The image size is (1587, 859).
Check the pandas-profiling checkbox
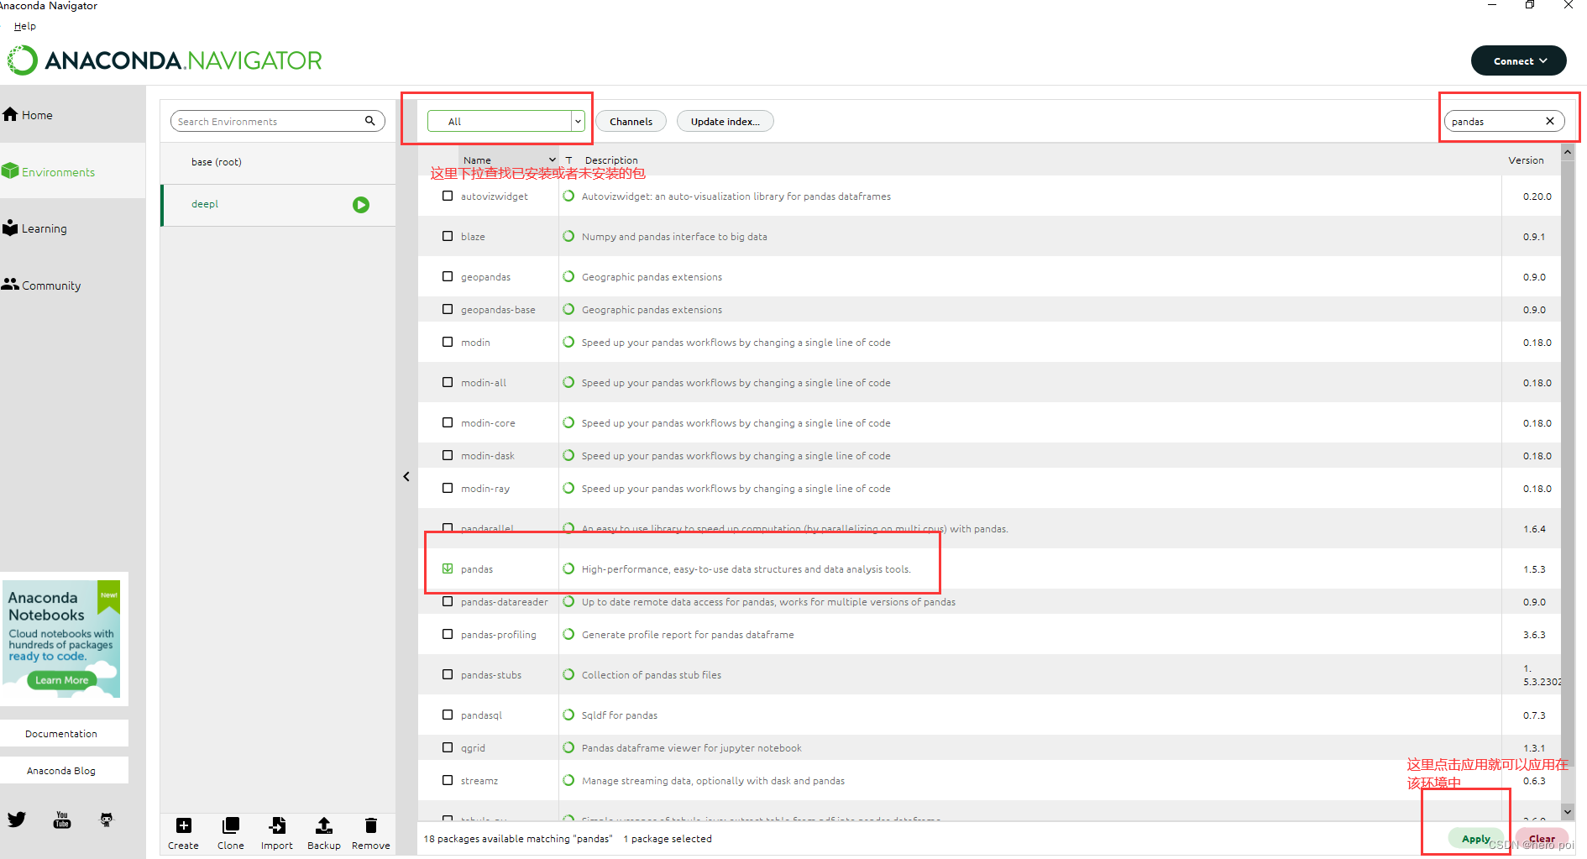click(448, 634)
